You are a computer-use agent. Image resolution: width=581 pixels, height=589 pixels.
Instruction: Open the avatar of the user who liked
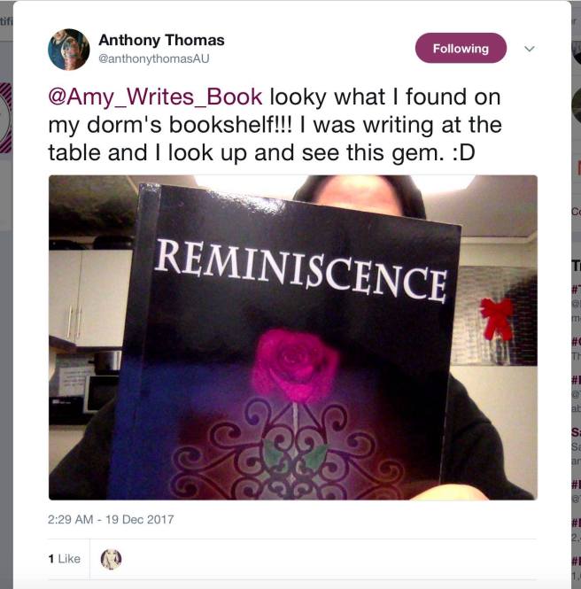(111, 559)
